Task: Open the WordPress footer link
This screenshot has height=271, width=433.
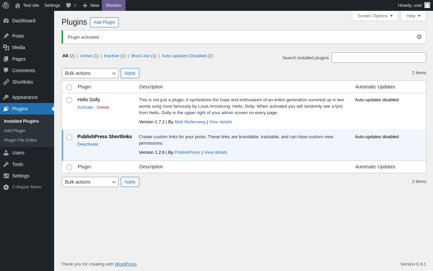Action: click(126, 264)
